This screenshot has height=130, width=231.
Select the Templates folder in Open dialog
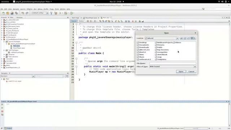tap(161, 59)
